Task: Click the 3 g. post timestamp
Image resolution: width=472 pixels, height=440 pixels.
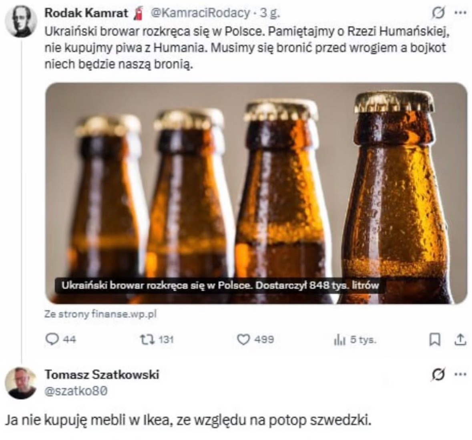Action: pyautogui.click(x=270, y=13)
